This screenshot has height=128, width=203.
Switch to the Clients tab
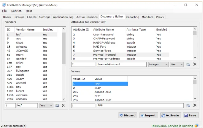(32, 17)
